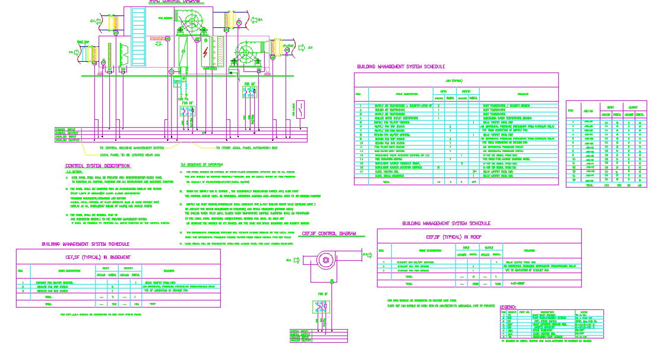Screen dimensions: 652x351
Task: Click the exhaust fan symbol in CEF,SF diagram
Action: pyautogui.click(x=327, y=260)
